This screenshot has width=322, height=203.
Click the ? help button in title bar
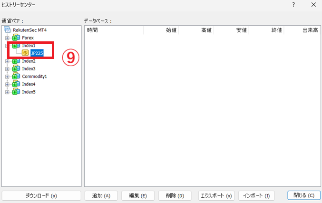coord(293,5)
